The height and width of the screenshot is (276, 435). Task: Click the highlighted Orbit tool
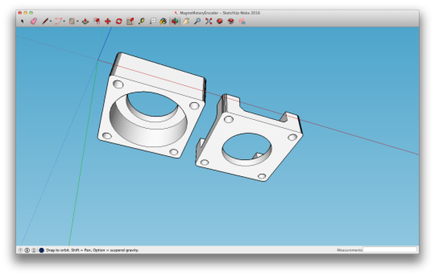click(x=175, y=21)
